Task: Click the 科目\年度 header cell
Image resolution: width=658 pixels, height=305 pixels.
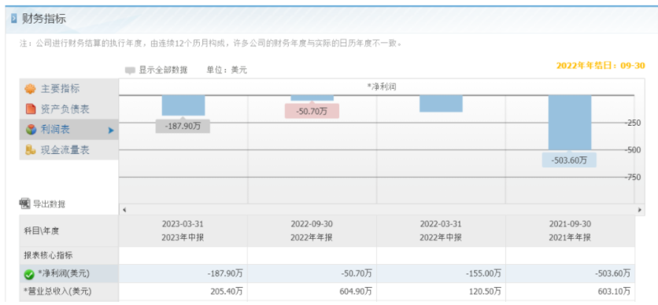Action: [x=68, y=230]
